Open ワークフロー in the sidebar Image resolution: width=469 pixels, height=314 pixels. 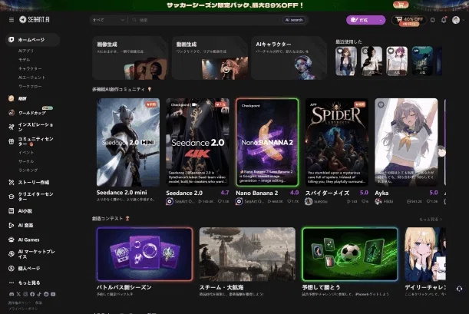(30, 87)
